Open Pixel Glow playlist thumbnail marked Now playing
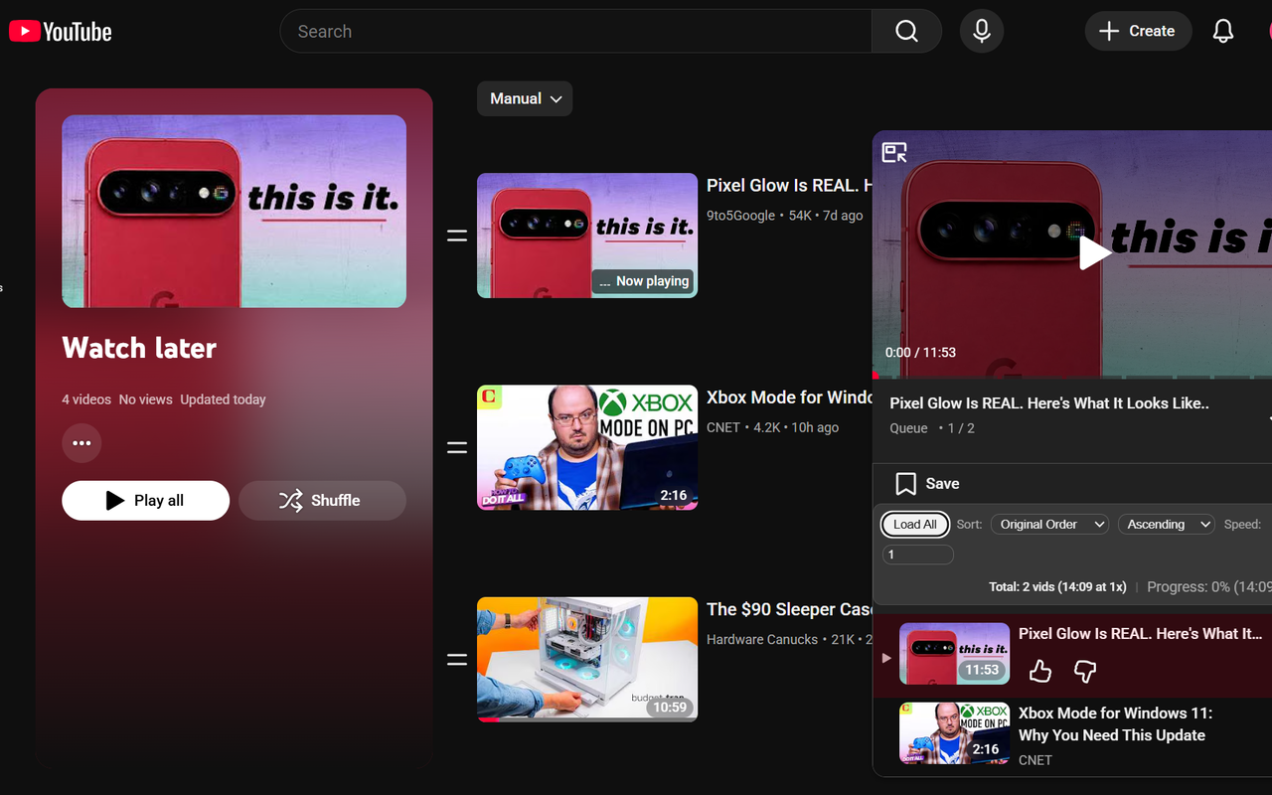 tap(587, 236)
